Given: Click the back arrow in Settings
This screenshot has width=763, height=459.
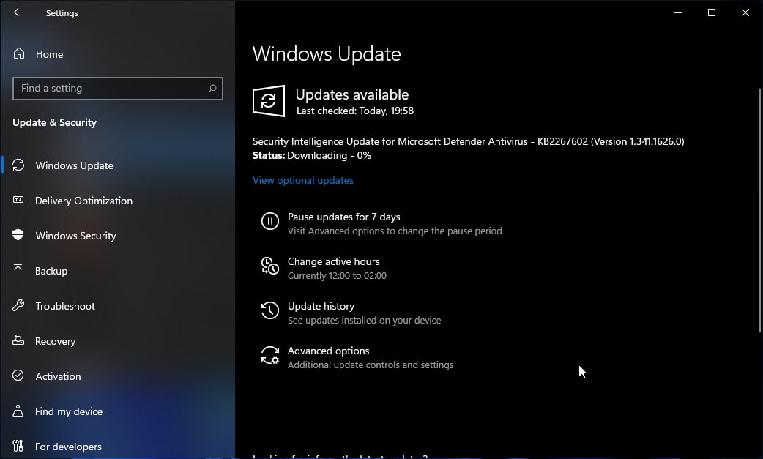Looking at the screenshot, I should tap(18, 12).
